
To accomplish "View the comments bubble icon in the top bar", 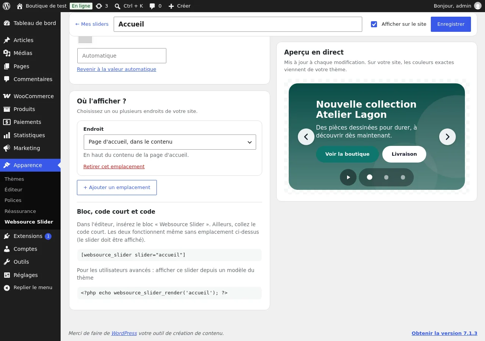I will 152,6.
